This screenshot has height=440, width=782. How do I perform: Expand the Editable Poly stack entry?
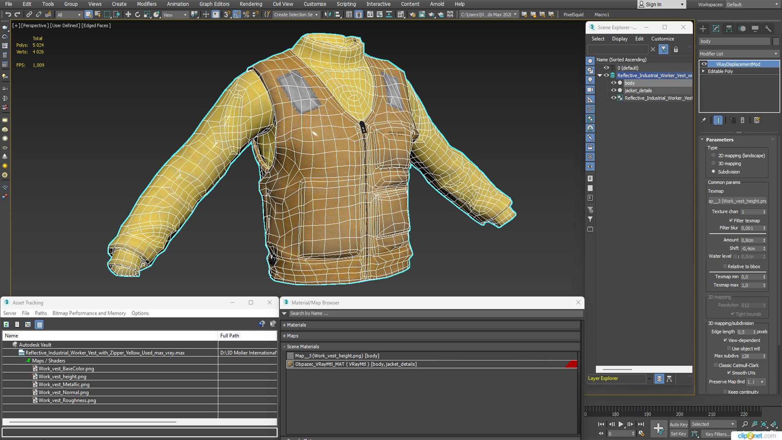pos(703,71)
